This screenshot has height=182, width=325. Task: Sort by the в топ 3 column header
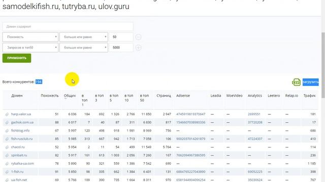pos(100,98)
